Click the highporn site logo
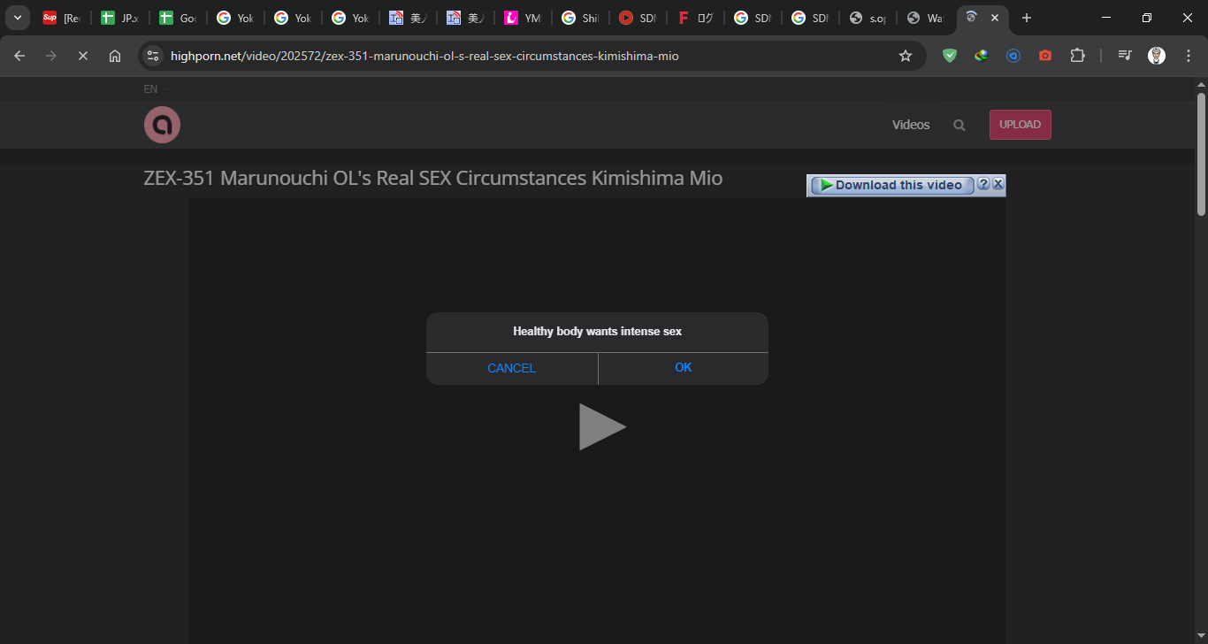 click(x=162, y=125)
